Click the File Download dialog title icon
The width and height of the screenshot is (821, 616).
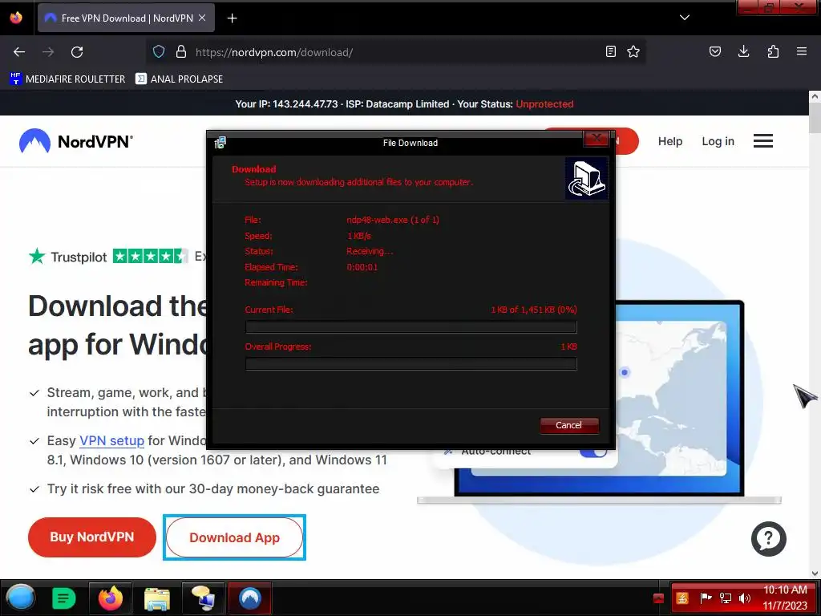tap(220, 143)
